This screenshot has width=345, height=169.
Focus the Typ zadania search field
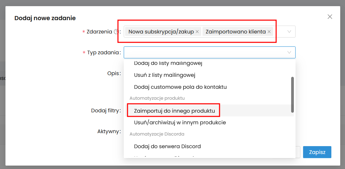205,53
